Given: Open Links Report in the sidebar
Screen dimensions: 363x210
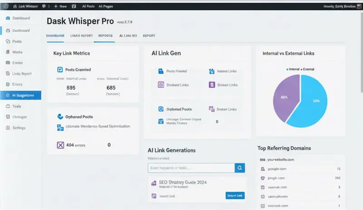Looking at the screenshot, I should coord(21,74).
